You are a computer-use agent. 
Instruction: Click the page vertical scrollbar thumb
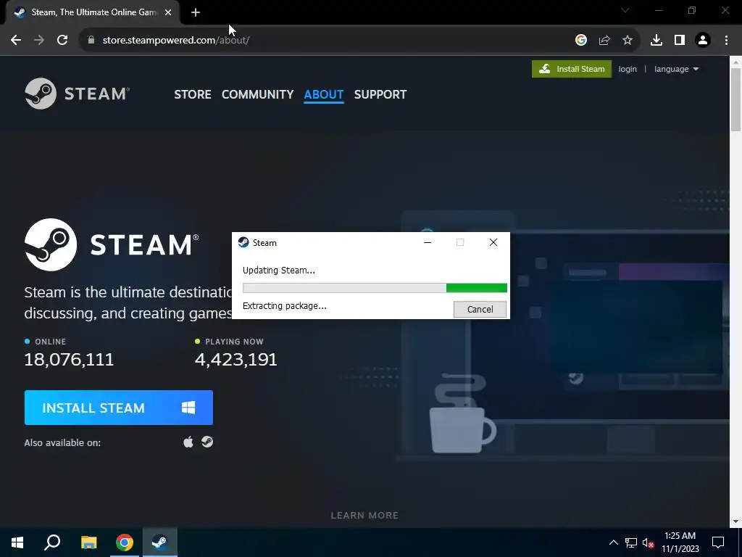(x=736, y=99)
